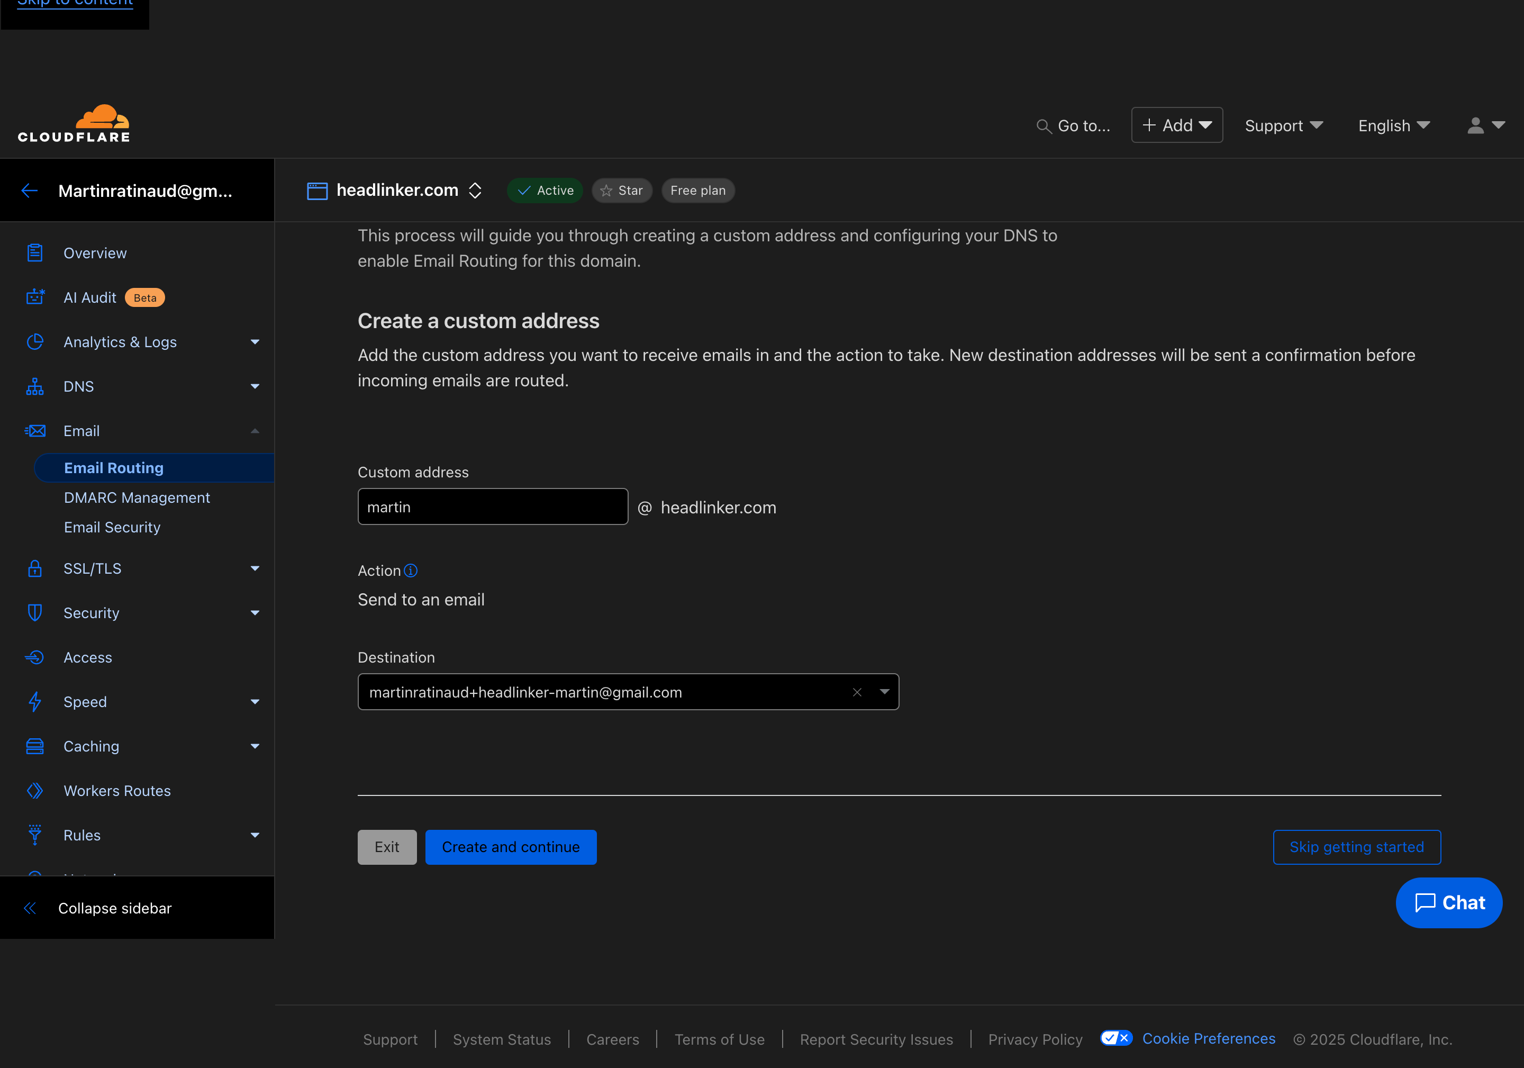Click the Action info icon

[x=411, y=571]
